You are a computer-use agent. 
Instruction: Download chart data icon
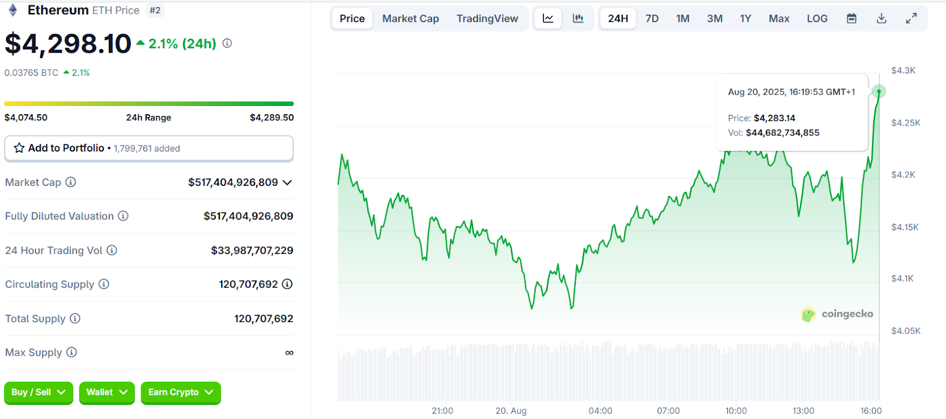click(x=882, y=18)
